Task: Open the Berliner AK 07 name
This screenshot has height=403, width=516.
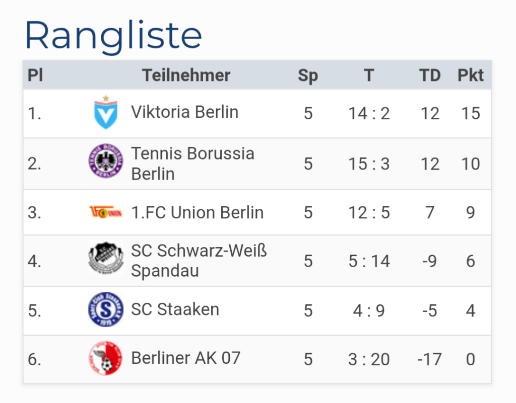Action: (185, 358)
